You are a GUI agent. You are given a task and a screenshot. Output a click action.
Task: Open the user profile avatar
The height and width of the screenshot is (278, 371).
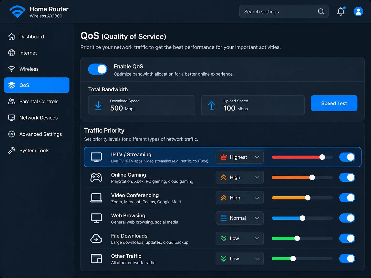[x=358, y=12]
